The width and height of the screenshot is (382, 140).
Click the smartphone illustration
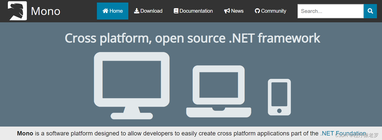click(279, 97)
